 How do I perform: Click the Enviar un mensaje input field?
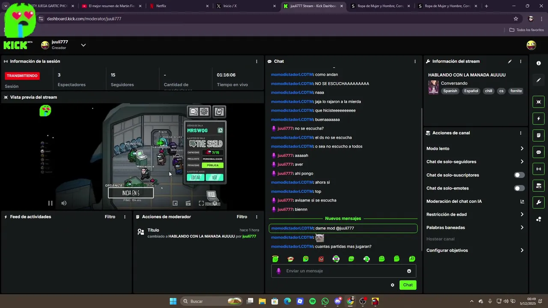click(x=343, y=271)
